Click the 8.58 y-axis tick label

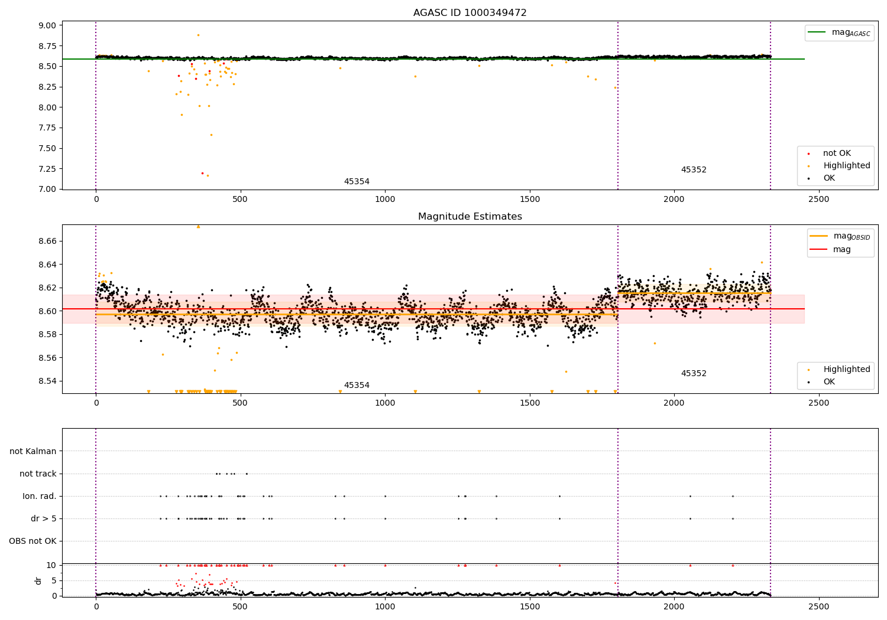click(47, 335)
